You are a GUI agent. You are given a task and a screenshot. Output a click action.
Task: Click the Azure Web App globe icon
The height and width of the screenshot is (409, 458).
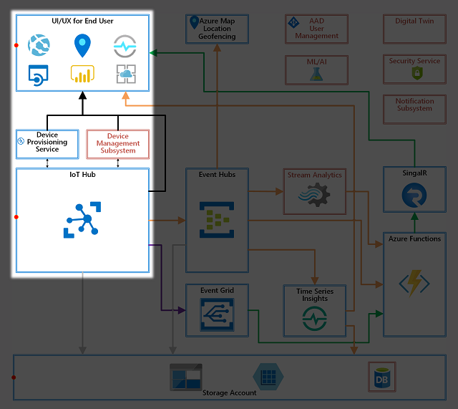pyautogui.click(x=39, y=45)
